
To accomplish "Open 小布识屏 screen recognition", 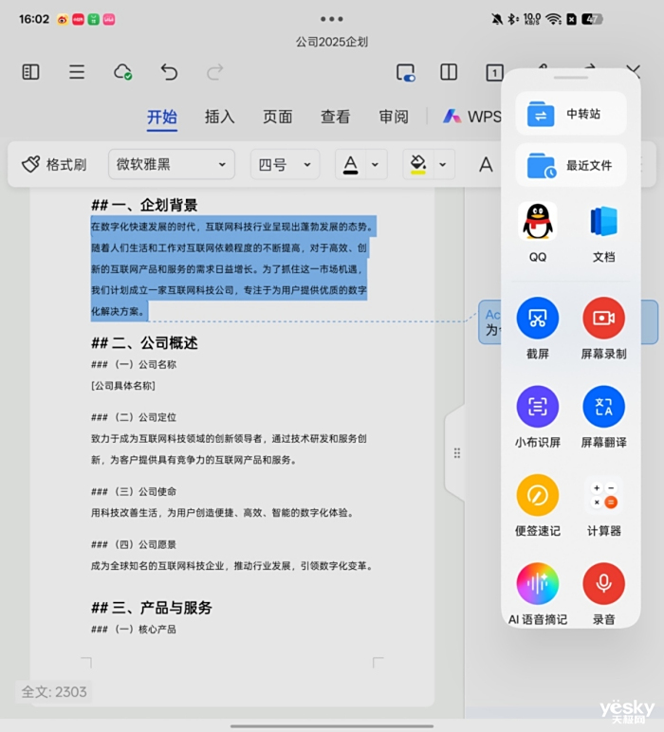I will pyautogui.click(x=538, y=407).
